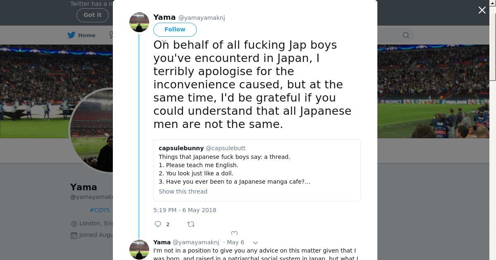The width and height of the screenshot is (496, 260).
Task: Click the Twitter bird Home icon
Action: coord(72,35)
